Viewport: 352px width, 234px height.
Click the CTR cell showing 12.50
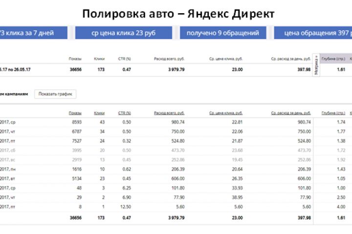[x=125, y=206]
